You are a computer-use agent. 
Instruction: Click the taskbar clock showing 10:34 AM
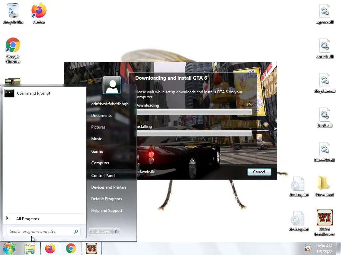(x=324, y=249)
